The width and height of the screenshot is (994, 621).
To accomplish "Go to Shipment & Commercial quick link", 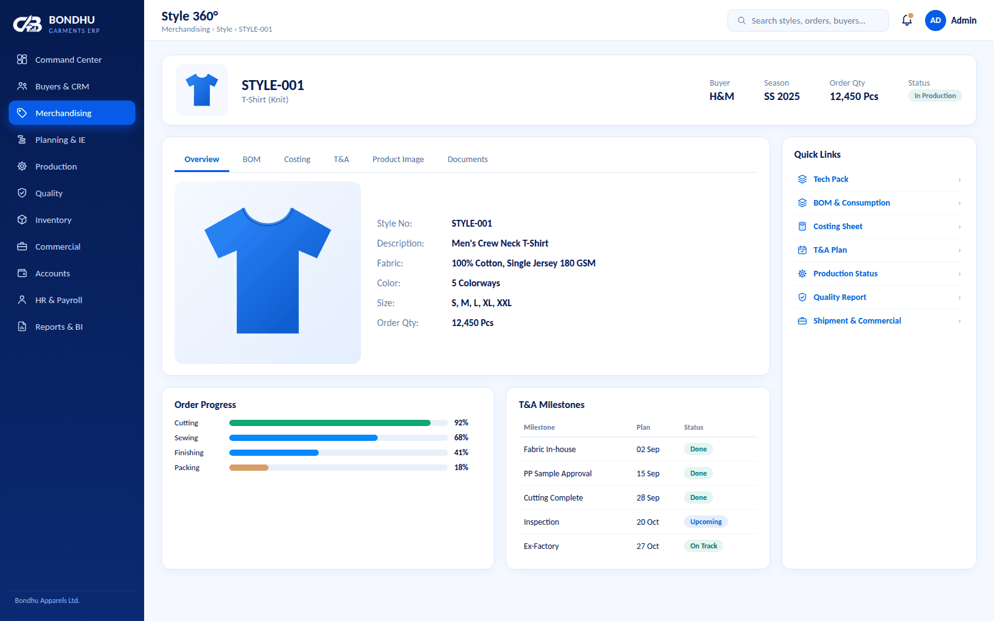I will (879, 321).
